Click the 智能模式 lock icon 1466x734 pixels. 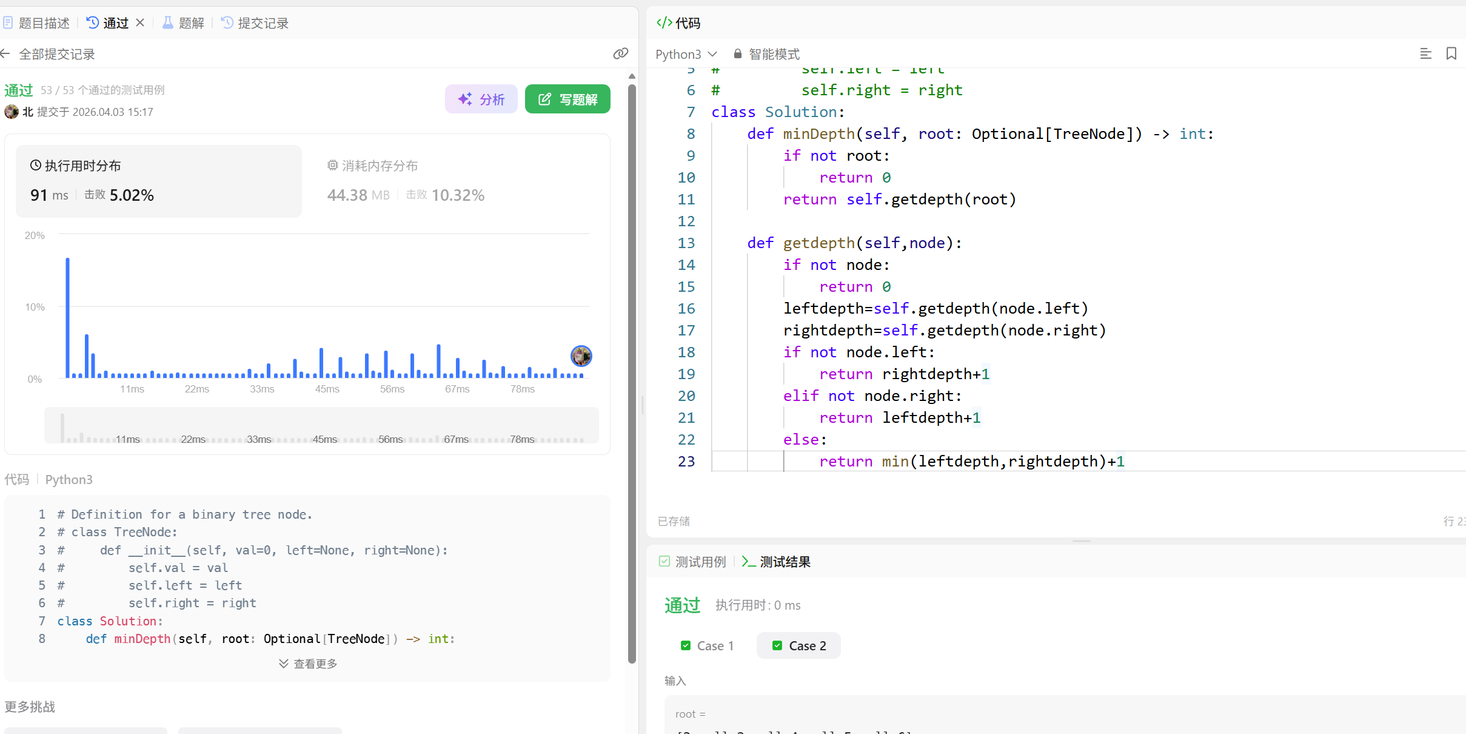click(737, 54)
